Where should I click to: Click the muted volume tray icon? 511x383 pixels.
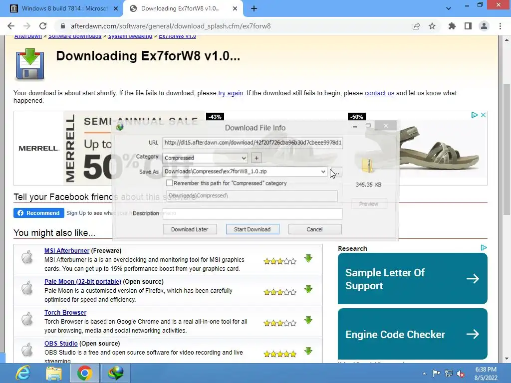(x=461, y=374)
